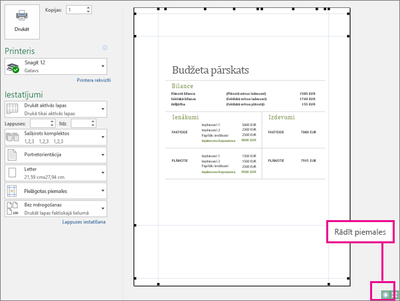Toggle the Rādīt piemales margins icon
Viewport: 400px width, 301px height.
click(385, 294)
